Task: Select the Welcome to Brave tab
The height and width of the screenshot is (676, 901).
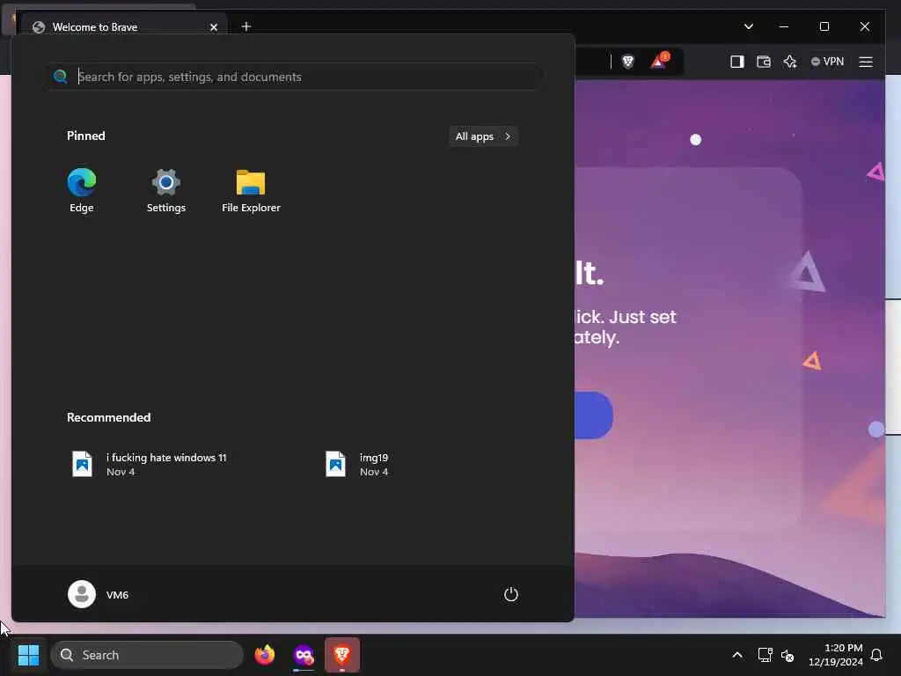Action: pyautogui.click(x=124, y=27)
